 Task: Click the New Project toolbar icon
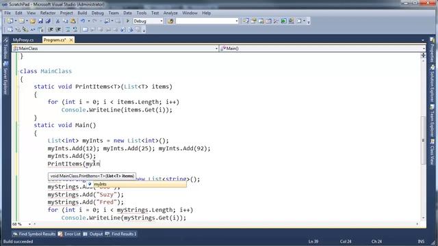10,21
